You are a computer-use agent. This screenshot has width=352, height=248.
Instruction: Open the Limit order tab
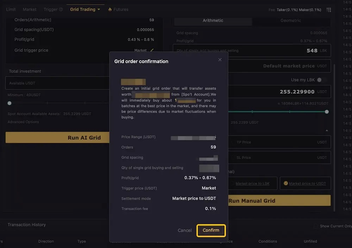click(11, 10)
